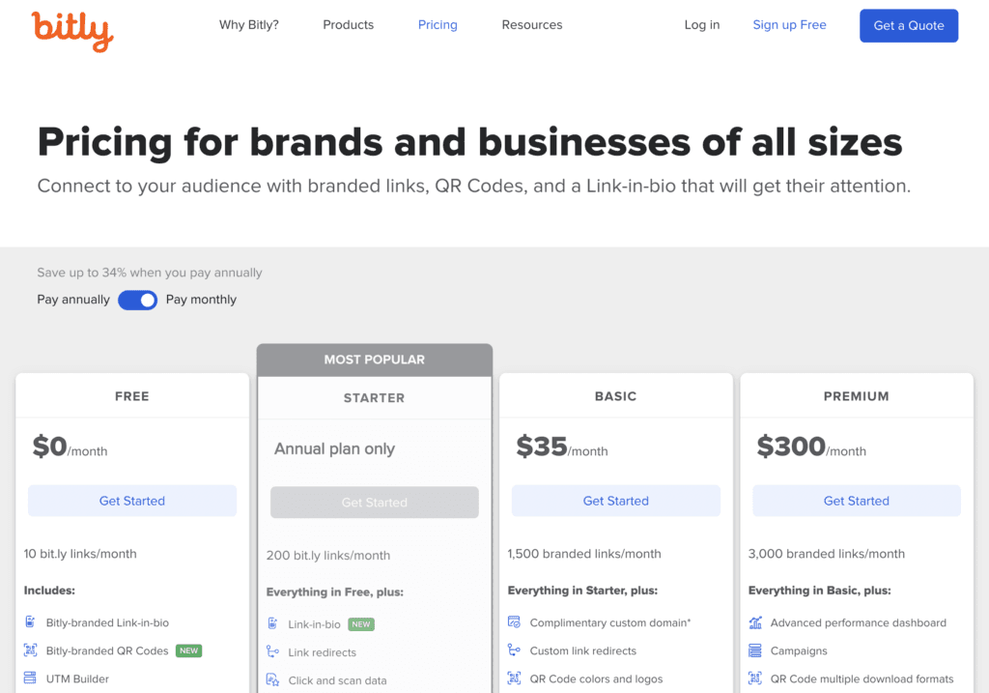Click the NEW badge beside Link-in-bio

coord(360,623)
